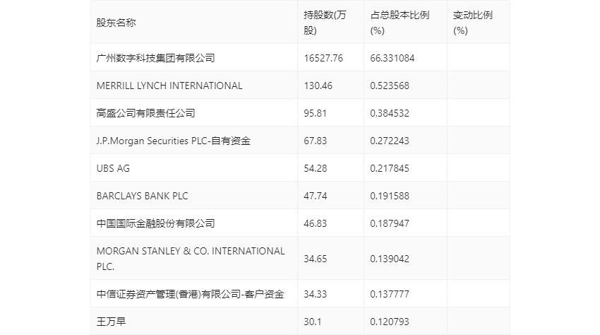Screen dimensions: 600x335
Task: Click the 95.81 holdings value
Action: pyautogui.click(x=316, y=113)
